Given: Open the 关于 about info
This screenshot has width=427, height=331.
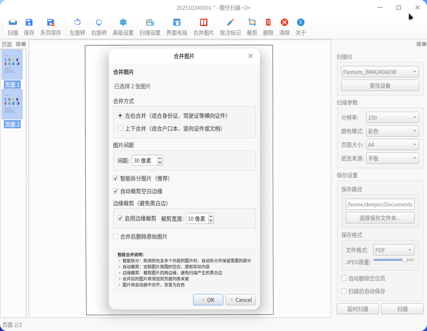Looking at the screenshot, I should pyautogui.click(x=301, y=27).
